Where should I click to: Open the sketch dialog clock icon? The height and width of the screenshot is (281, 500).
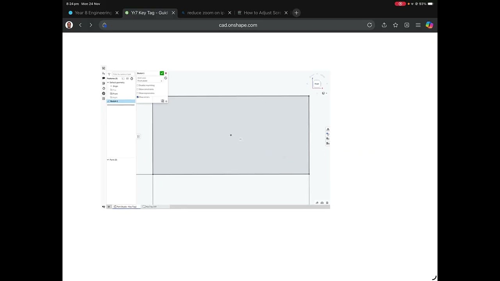coord(166,78)
